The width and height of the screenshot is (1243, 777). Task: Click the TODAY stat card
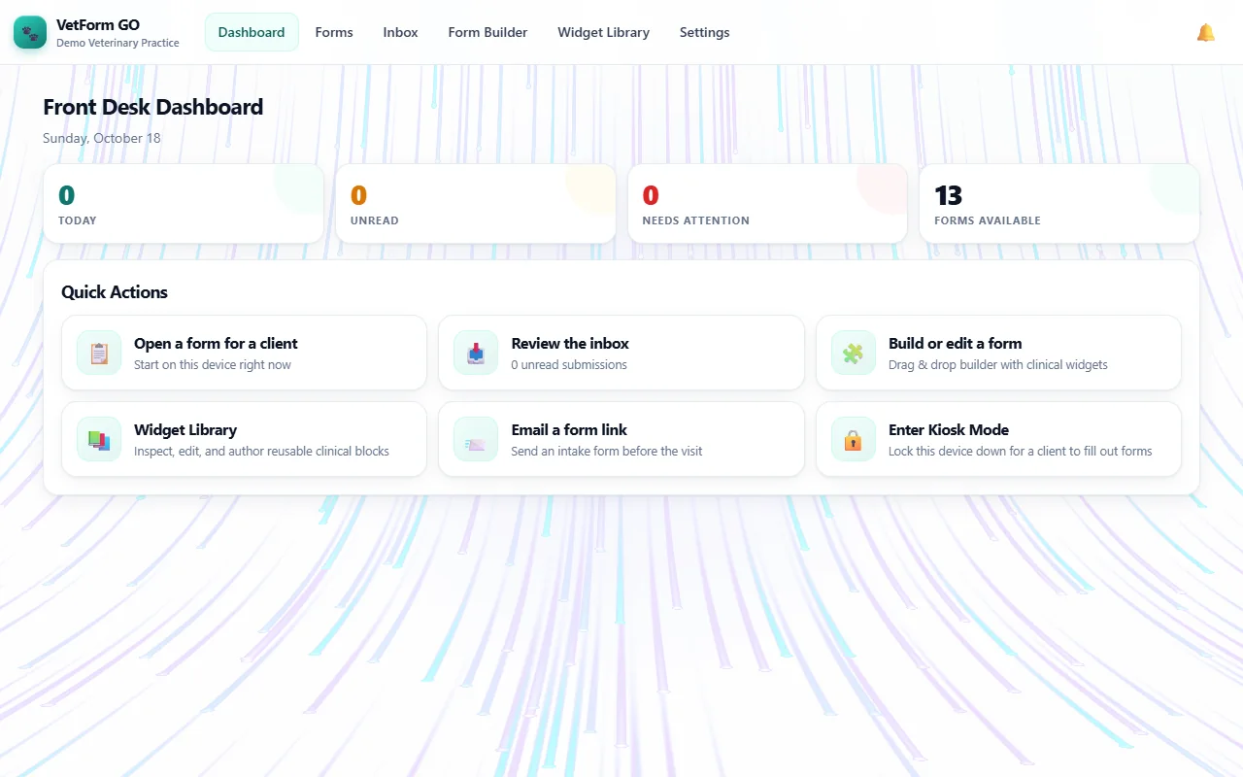184,203
